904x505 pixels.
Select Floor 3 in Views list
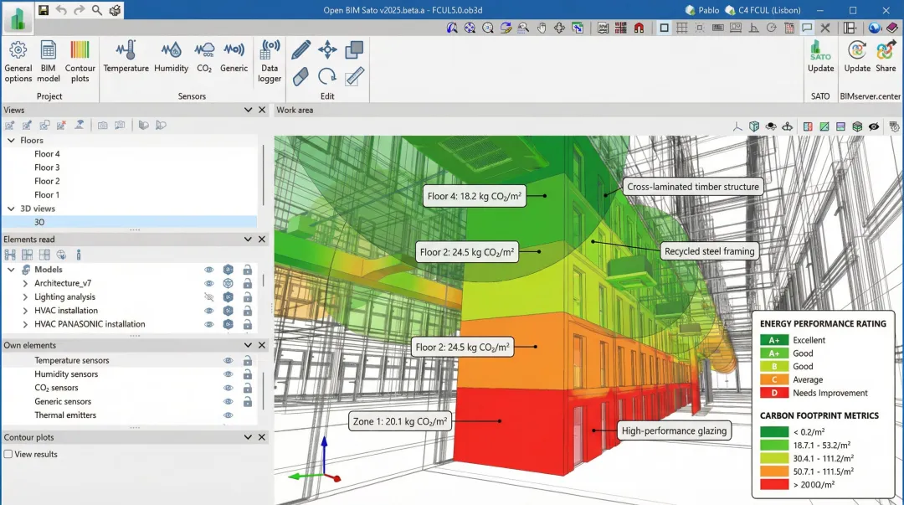(x=47, y=167)
